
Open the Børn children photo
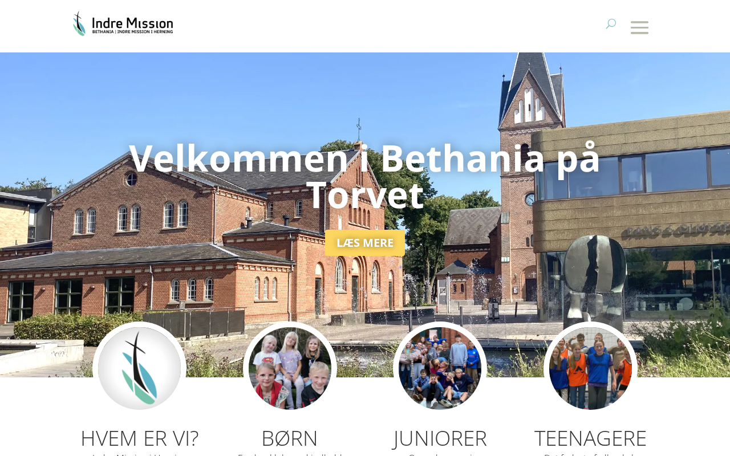pos(290,368)
